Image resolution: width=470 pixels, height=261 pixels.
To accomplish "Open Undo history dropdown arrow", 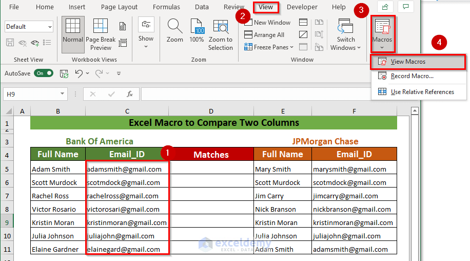I will click(88, 73).
